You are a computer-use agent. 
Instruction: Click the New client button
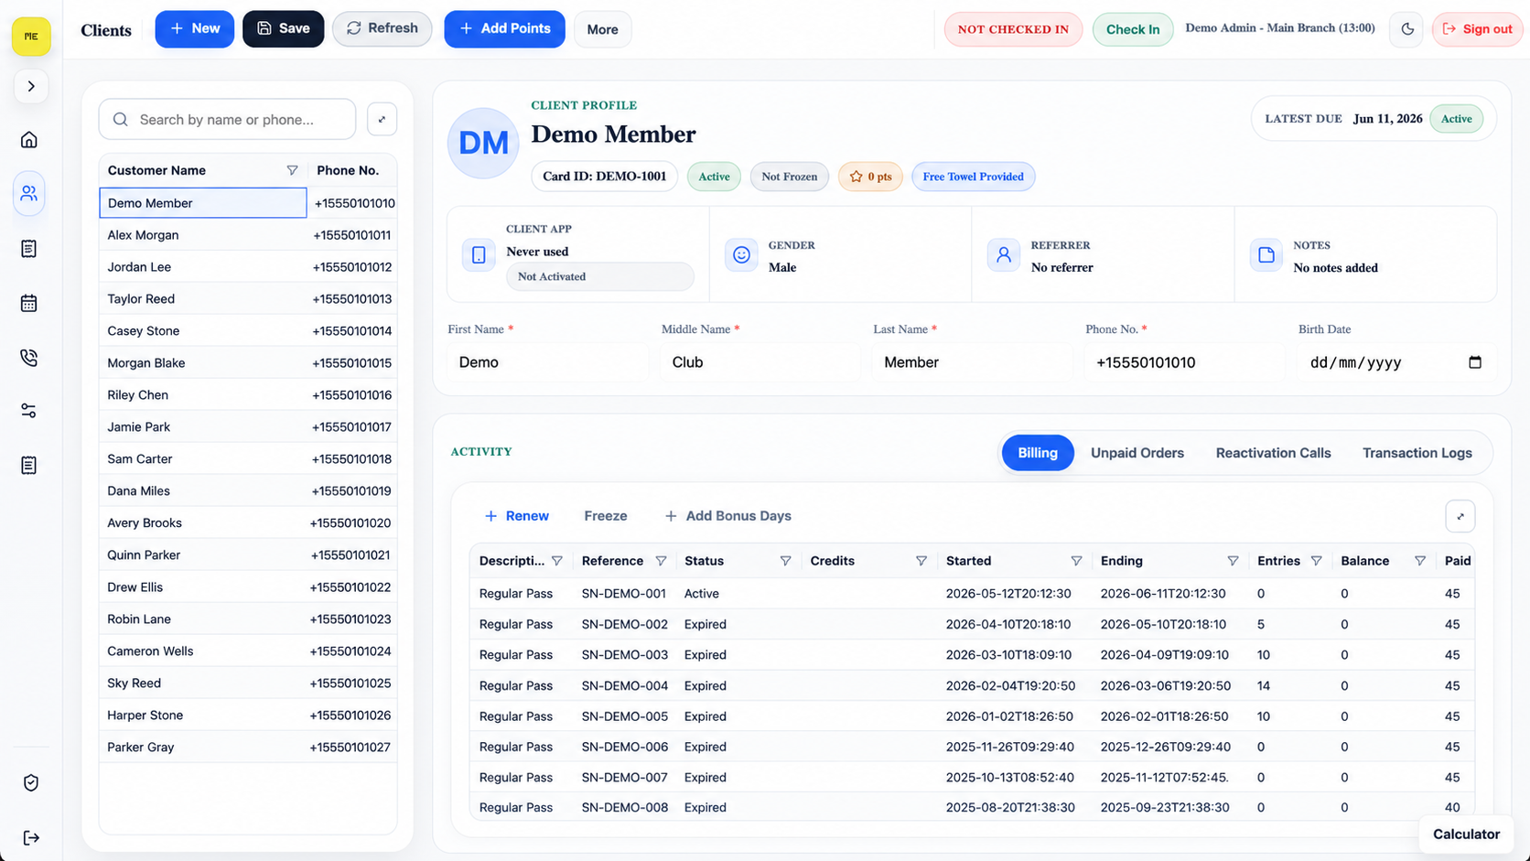194,28
